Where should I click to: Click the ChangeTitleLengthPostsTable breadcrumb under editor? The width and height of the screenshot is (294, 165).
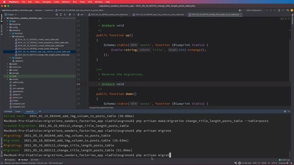tap(101, 108)
